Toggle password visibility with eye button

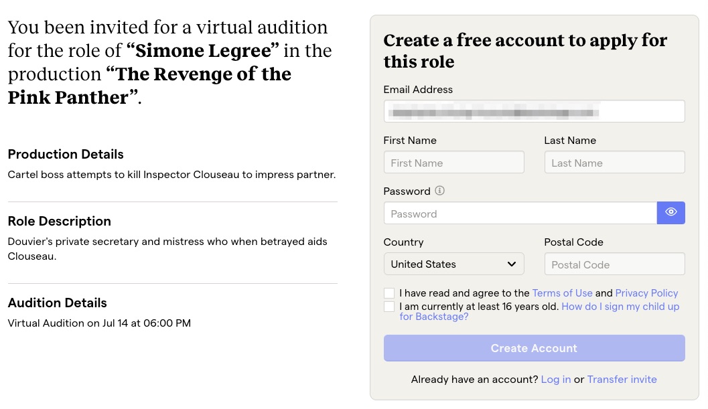tap(670, 213)
